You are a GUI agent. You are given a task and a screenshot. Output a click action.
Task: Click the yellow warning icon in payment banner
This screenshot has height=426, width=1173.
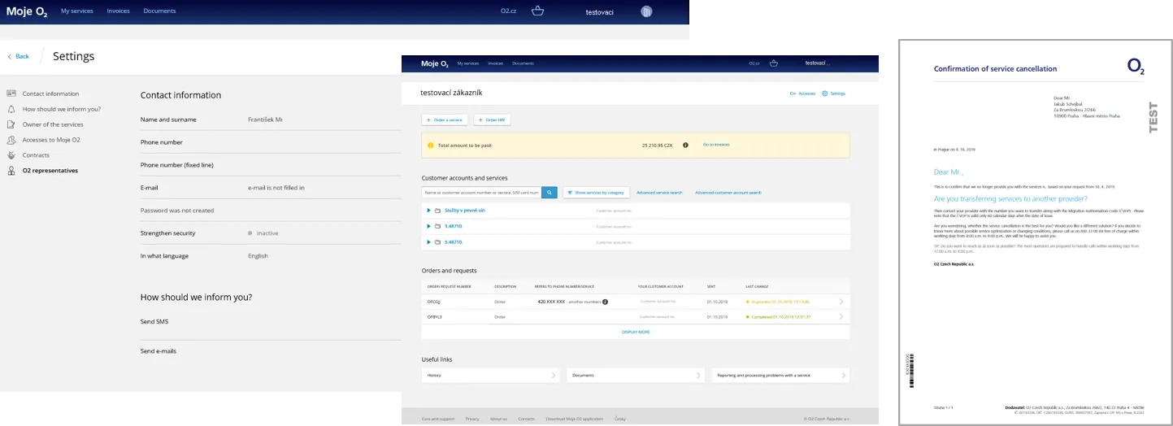pyautogui.click(x=431, y=146)
